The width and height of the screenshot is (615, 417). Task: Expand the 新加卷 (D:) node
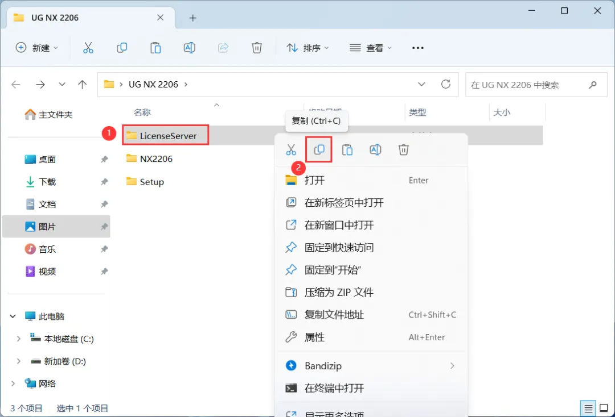(18, 361)
